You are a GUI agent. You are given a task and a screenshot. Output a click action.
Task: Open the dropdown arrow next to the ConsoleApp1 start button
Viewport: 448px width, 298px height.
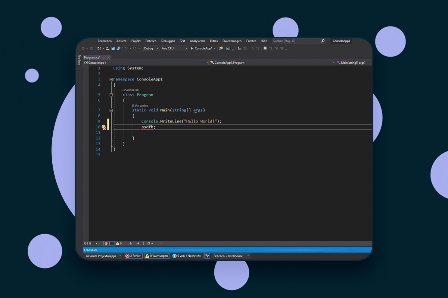pos(215,48)
